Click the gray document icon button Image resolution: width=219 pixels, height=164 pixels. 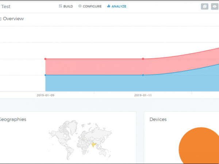[x=205, y=7]
